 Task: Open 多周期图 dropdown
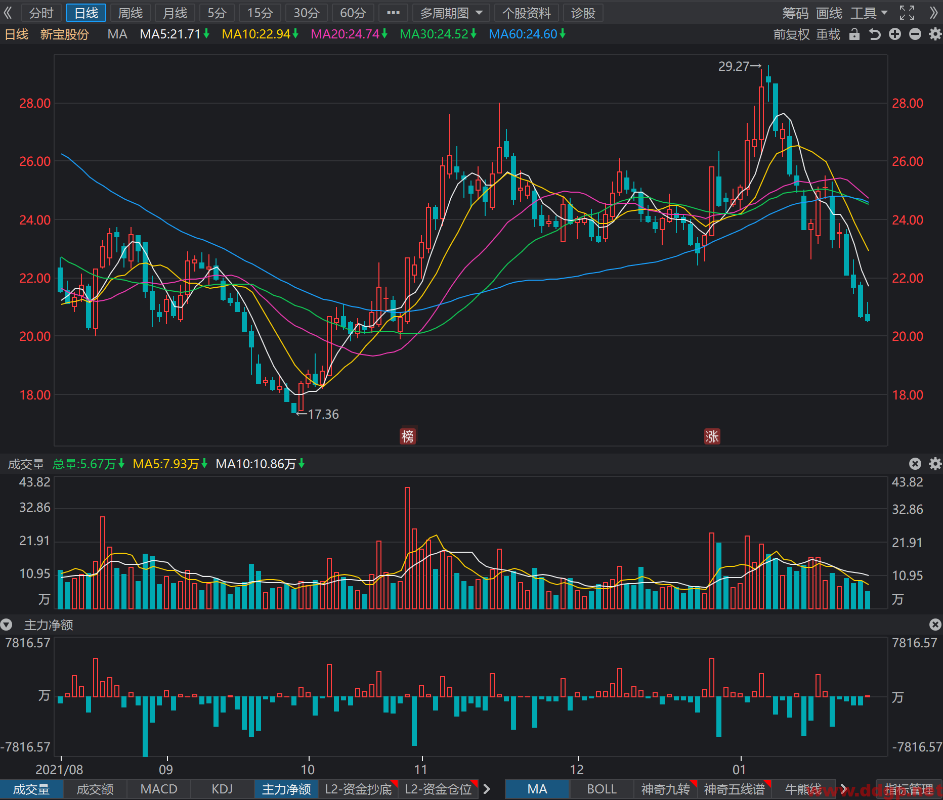(x=451, y=13)
